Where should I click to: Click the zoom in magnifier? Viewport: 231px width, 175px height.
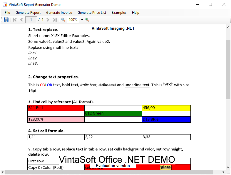pyautogui.click(x=87, y=20)
